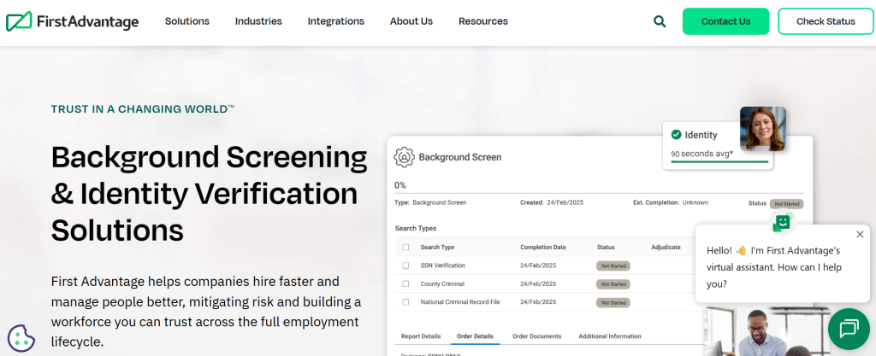Select the Order Details tab
Image resolution: width=876 pixels, height=356 pixels.
475,336
